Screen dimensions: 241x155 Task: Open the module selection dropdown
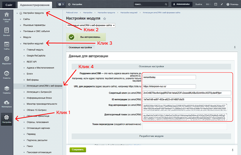[x=91, y=25]
